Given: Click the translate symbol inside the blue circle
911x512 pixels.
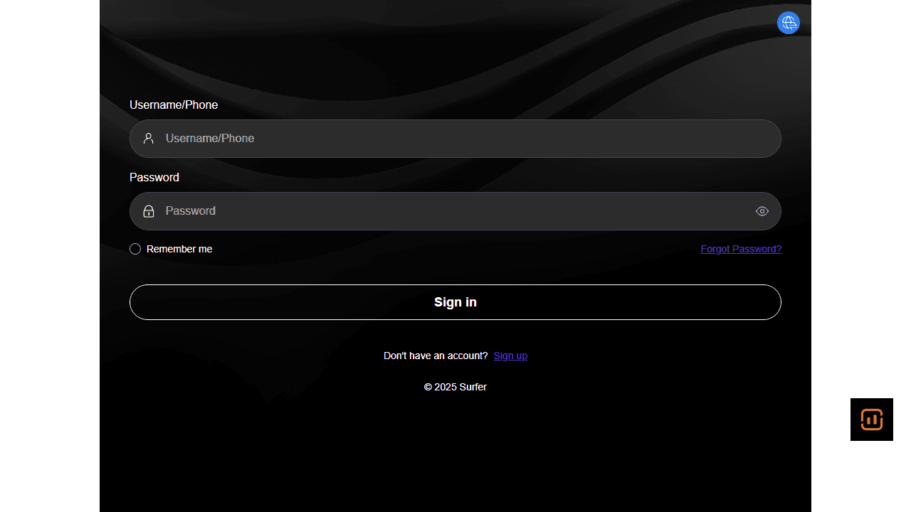Looking at the screenshot, I should coord(788,22).
